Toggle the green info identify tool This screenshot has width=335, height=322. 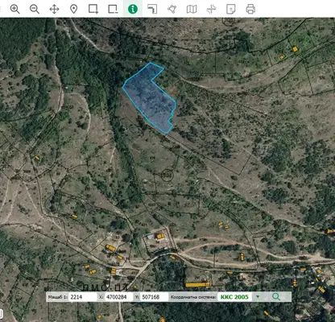[x=133, y=9]
